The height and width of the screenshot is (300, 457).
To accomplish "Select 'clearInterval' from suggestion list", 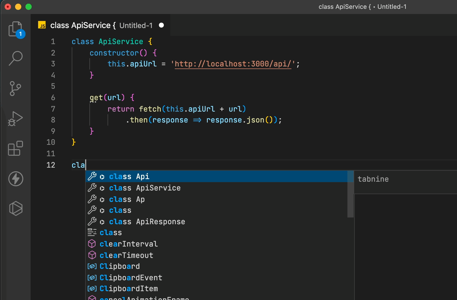I will [129, 244].
